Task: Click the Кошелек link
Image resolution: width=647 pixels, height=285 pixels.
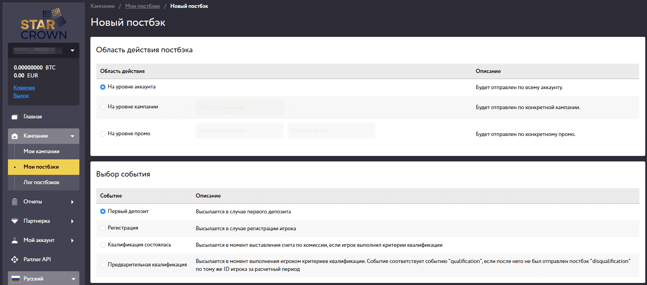Action: click(24, 88)
